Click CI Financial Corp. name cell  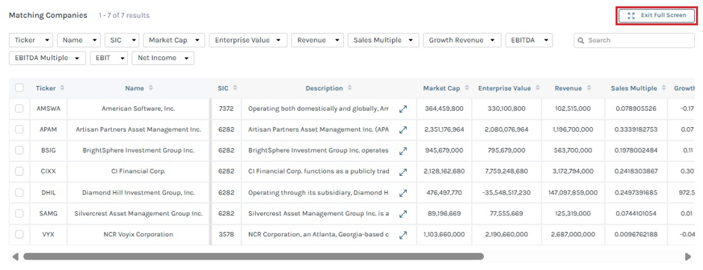[x=138, y=171]
